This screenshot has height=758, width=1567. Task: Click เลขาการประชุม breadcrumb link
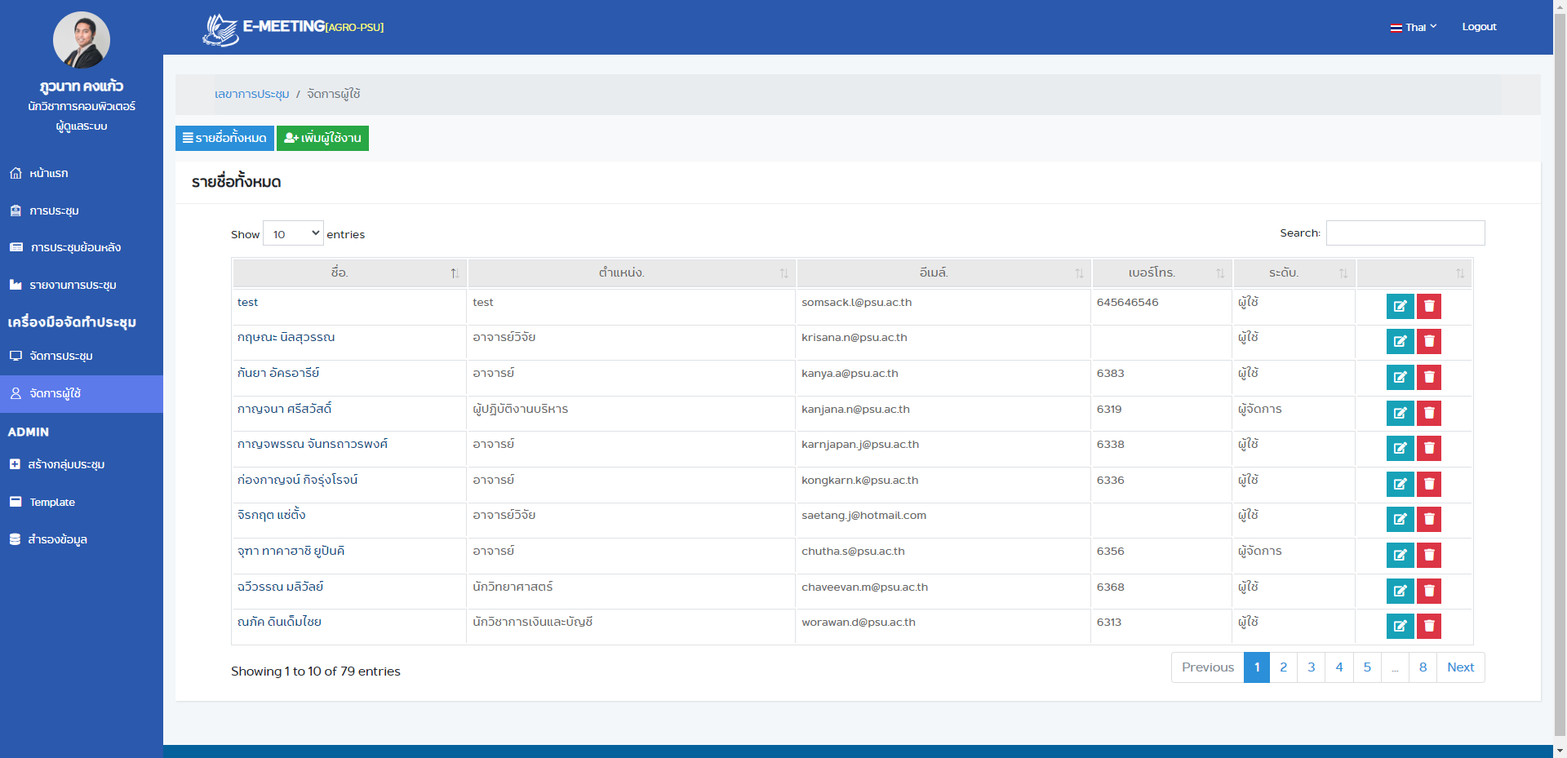pyautogui.click(x=251, y=94)
